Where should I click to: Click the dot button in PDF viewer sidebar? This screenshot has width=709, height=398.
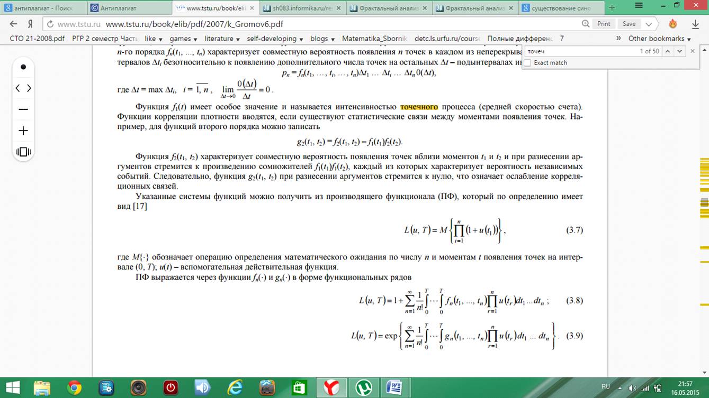pos(23,67)
